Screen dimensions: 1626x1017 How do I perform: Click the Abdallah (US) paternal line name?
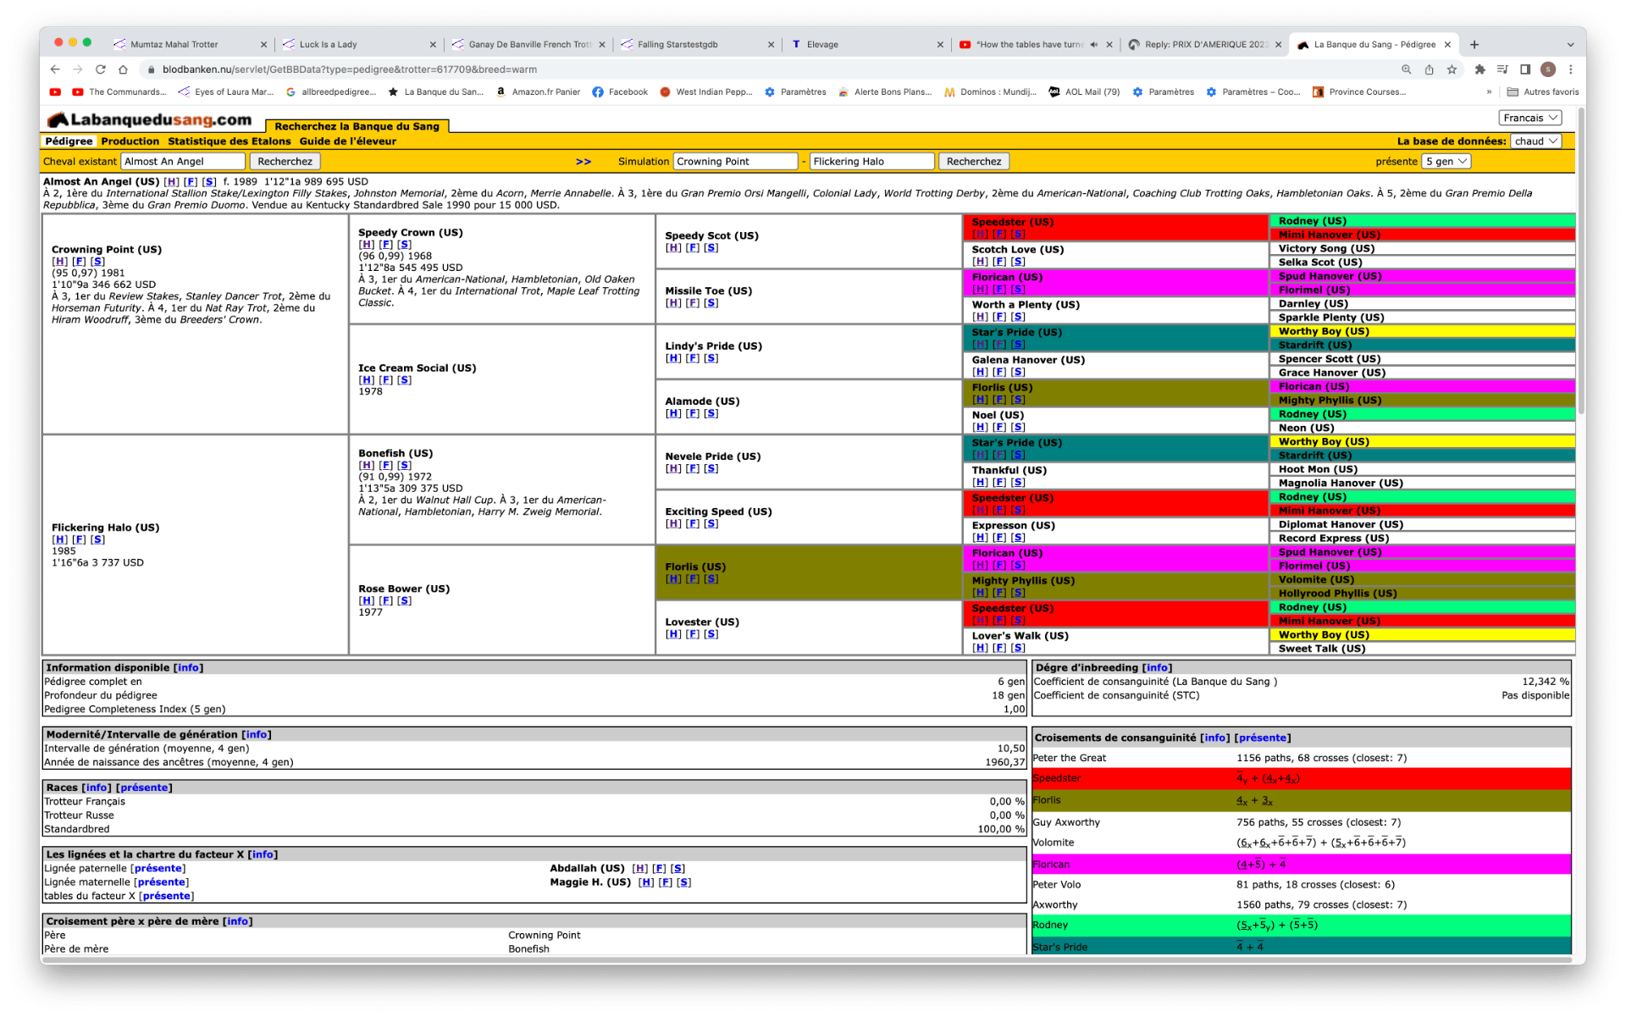pos(587,868)
